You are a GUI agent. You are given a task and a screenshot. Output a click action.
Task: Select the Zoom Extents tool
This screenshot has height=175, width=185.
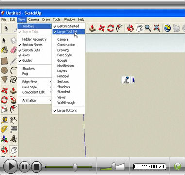coord(157,28)
